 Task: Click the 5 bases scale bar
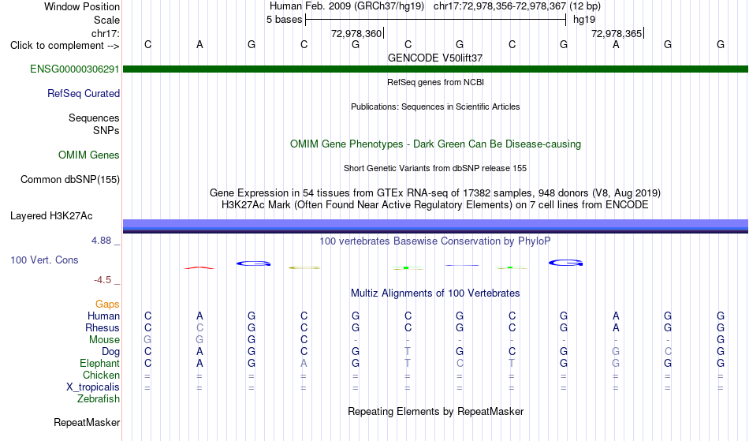point(436,20)
